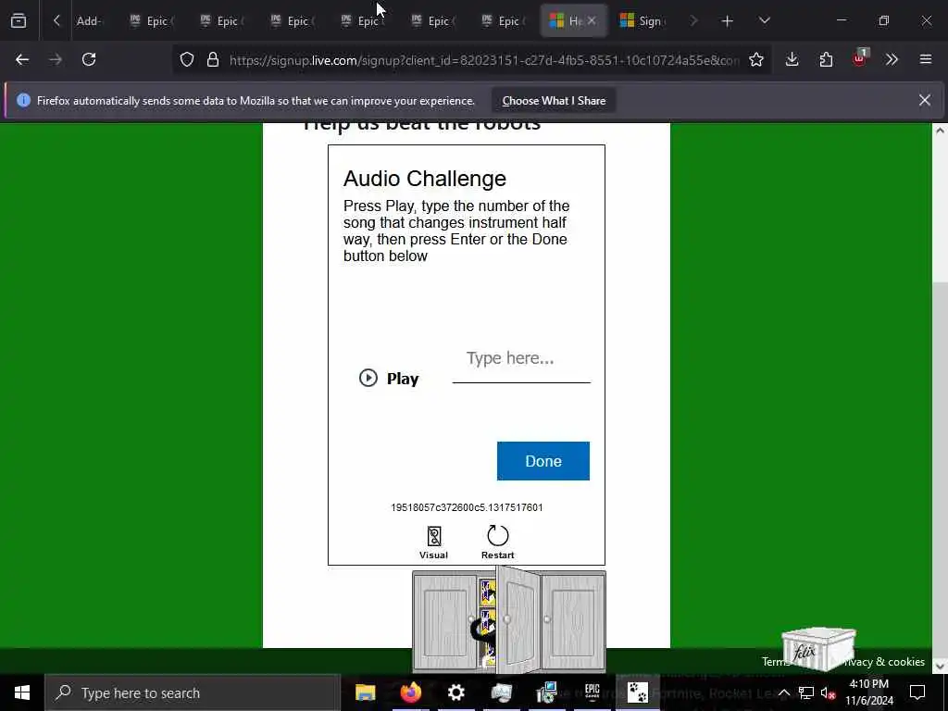948x711 pixels.
Task: Submit the answer with Done
Action: pyautogui.click(x=543, y=461)
